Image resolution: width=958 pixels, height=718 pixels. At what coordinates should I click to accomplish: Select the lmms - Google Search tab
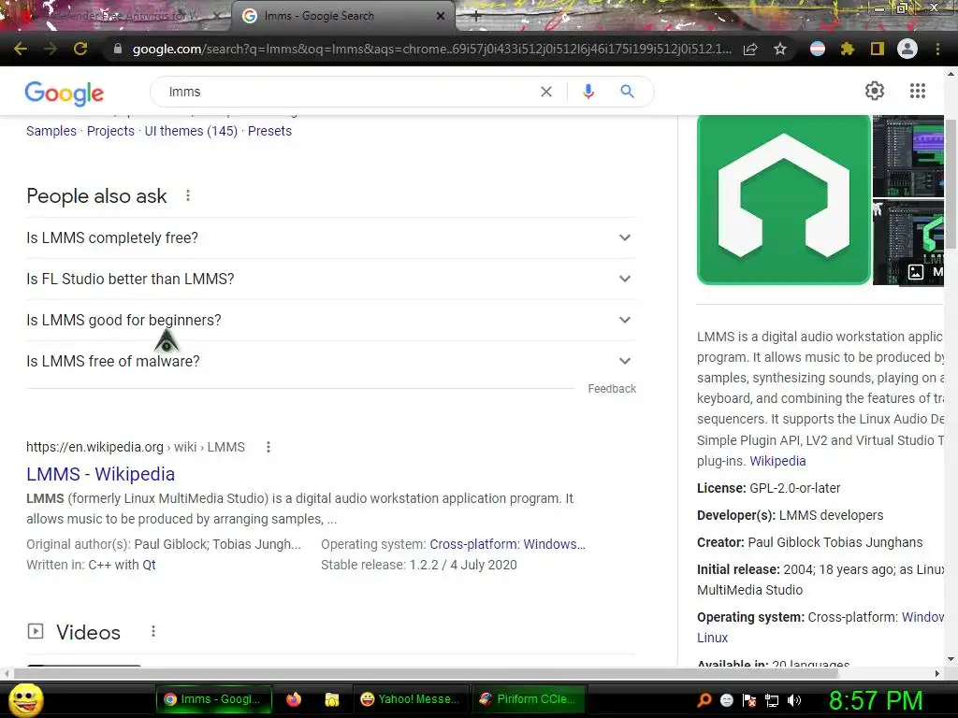click(342, 17)
